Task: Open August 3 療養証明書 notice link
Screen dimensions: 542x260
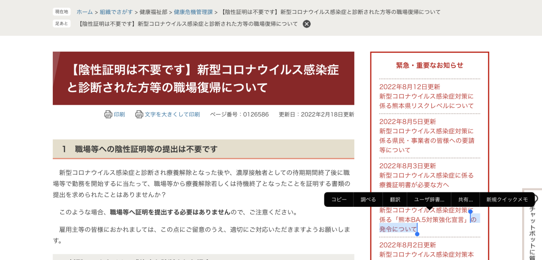Action: (x=426, y=180)
